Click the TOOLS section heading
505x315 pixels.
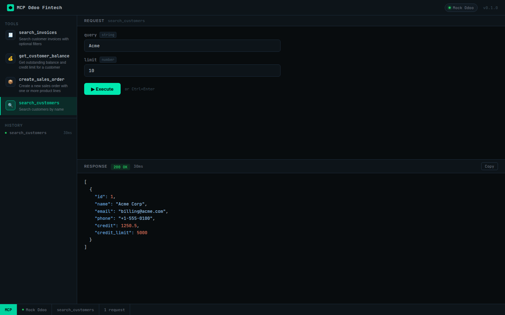coord(12,24)
